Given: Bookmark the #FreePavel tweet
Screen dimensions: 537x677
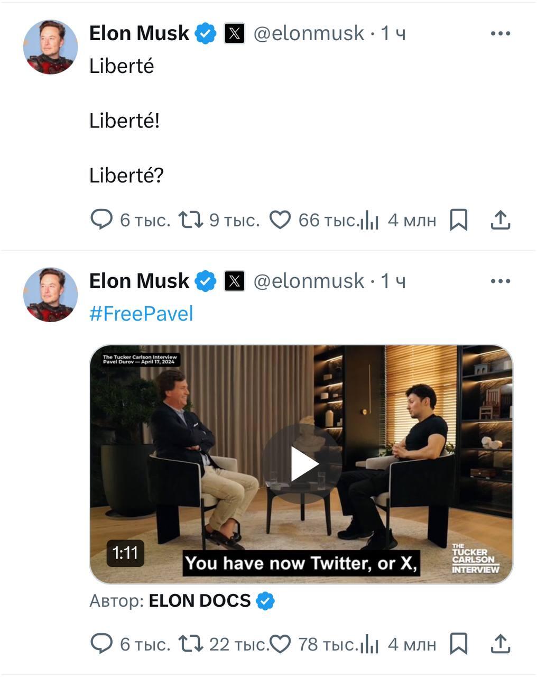Looking at the screenshot, I should [458, 644].
